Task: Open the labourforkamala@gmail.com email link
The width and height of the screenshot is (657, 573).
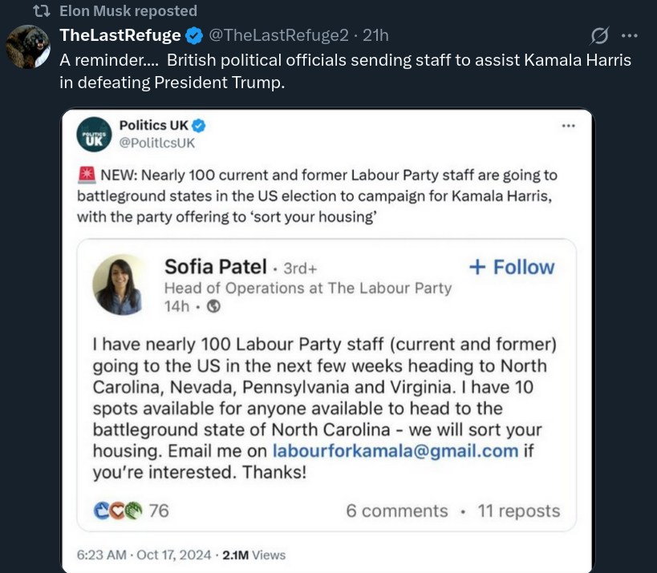Action: (395, 450)
